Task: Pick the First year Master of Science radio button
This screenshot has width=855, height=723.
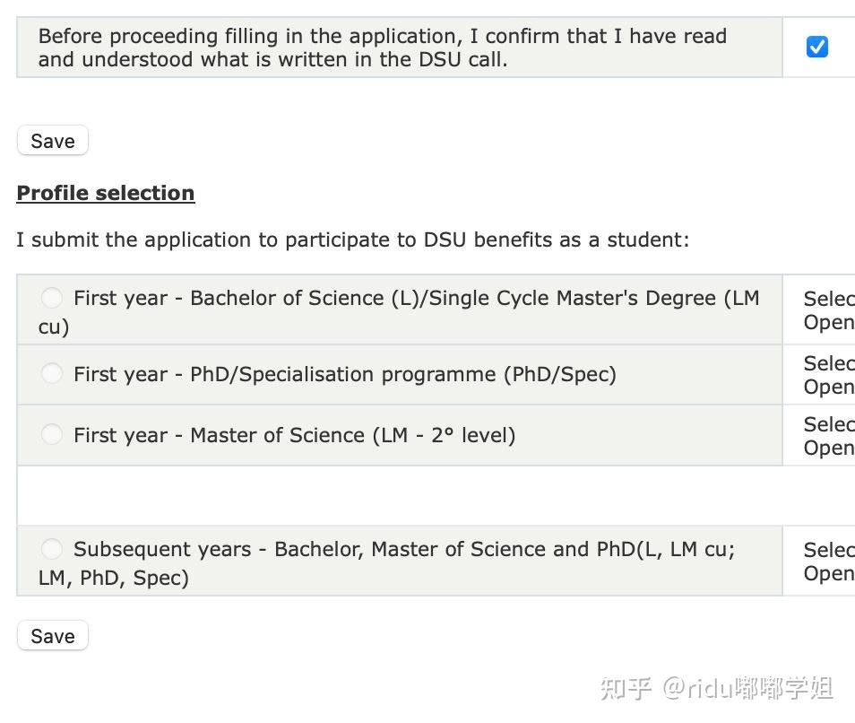Action: point(52,434)
